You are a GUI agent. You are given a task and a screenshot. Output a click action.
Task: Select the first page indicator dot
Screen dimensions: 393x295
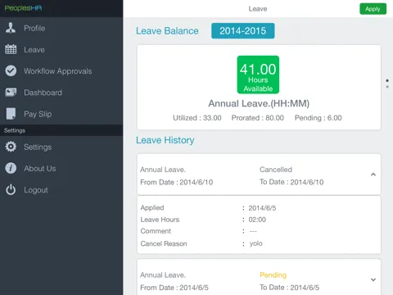click(x=387, y=80)
